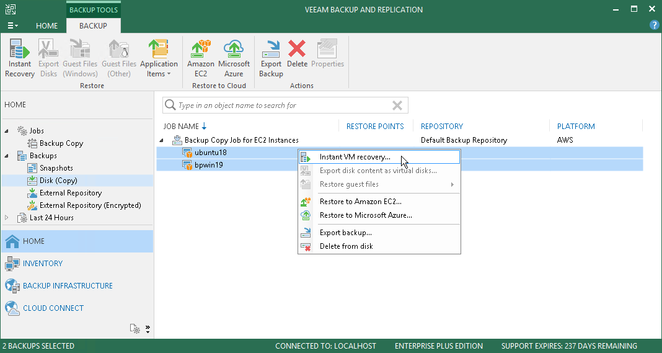The image size is (662, 353).
Task: Select Backup Copy under Jobs
Action: click(61, 143)
